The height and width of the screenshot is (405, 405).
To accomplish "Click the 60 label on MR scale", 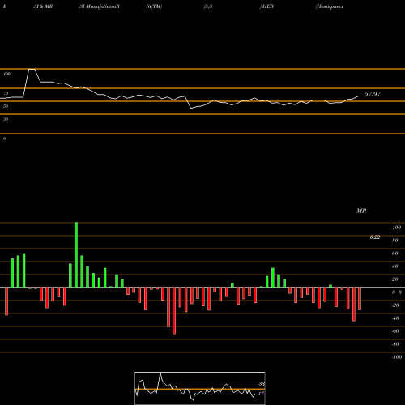I will 395,254.
